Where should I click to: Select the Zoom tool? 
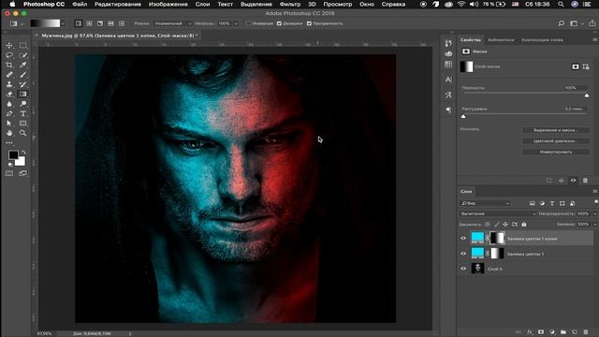[22, 133]
